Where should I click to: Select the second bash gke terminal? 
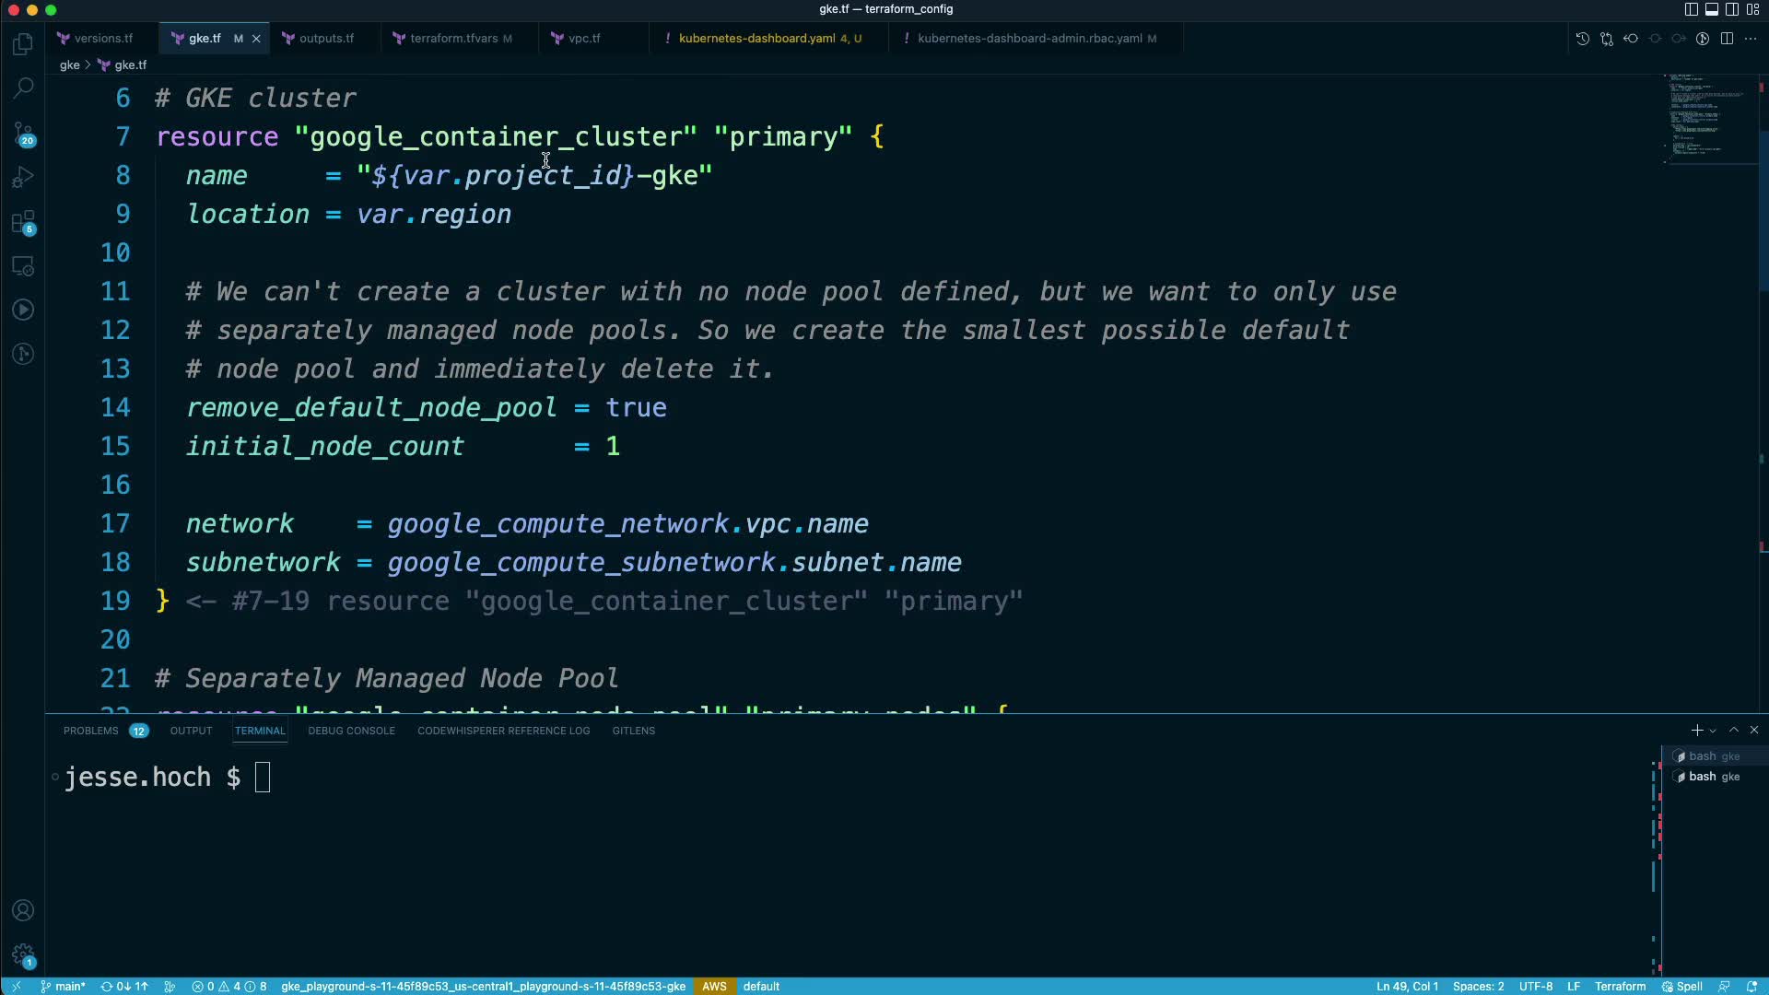click(x=1712, y=777)
